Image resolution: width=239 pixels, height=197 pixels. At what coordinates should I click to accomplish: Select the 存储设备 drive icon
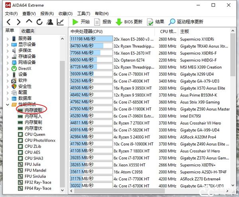pyautogui.click(x=14, y=56)
